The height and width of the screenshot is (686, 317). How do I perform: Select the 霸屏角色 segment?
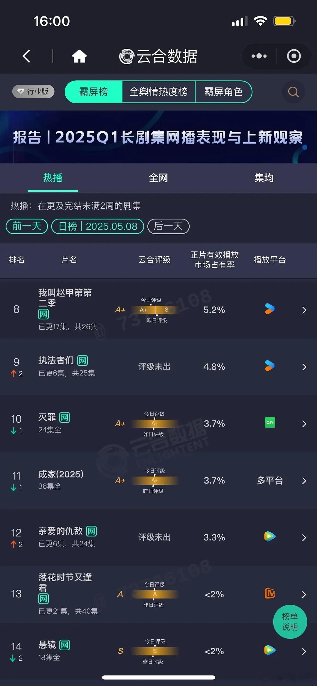click(223, 92)
